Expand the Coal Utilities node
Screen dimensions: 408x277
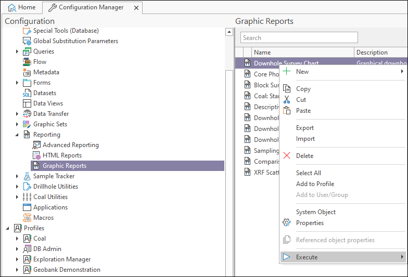17,197
